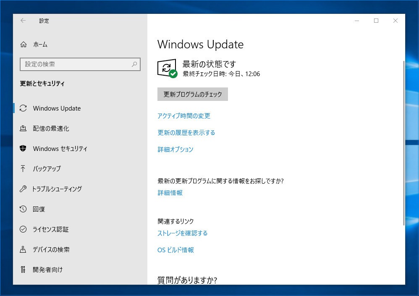Click the Windows Update sync arrows icon
The width and height of the screenshot is (419, 296).
coord(23,108)
